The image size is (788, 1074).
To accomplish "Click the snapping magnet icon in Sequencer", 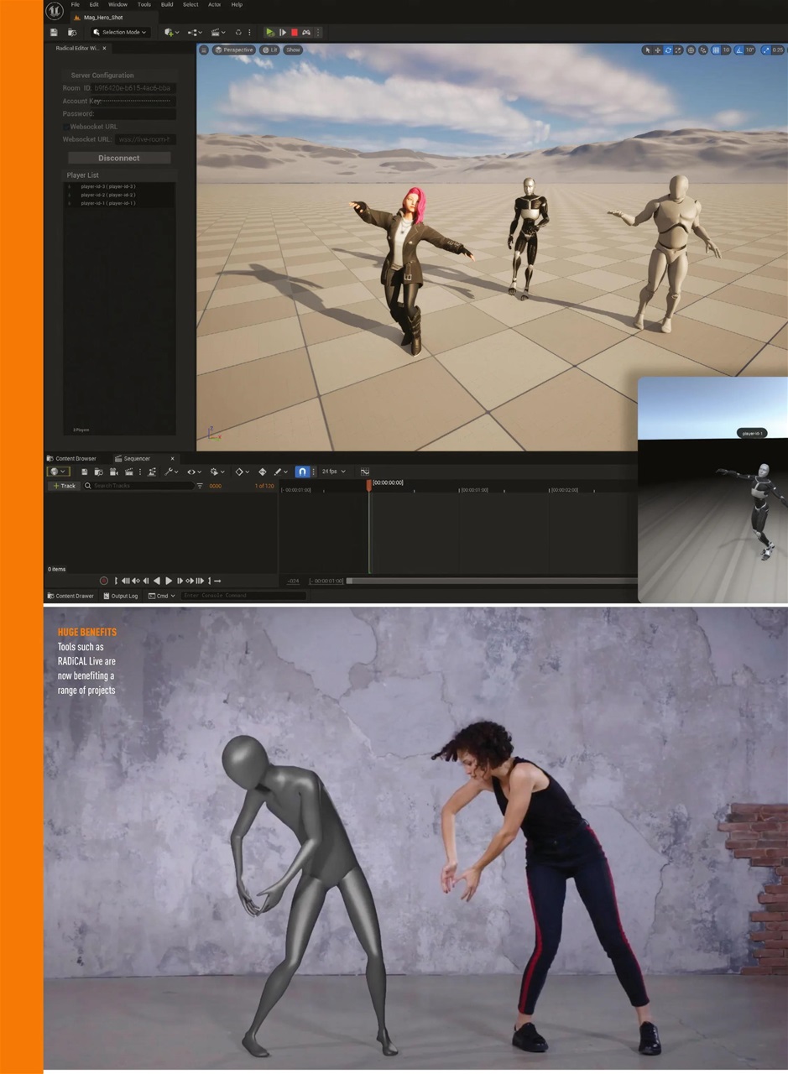I will click(302, 471).
